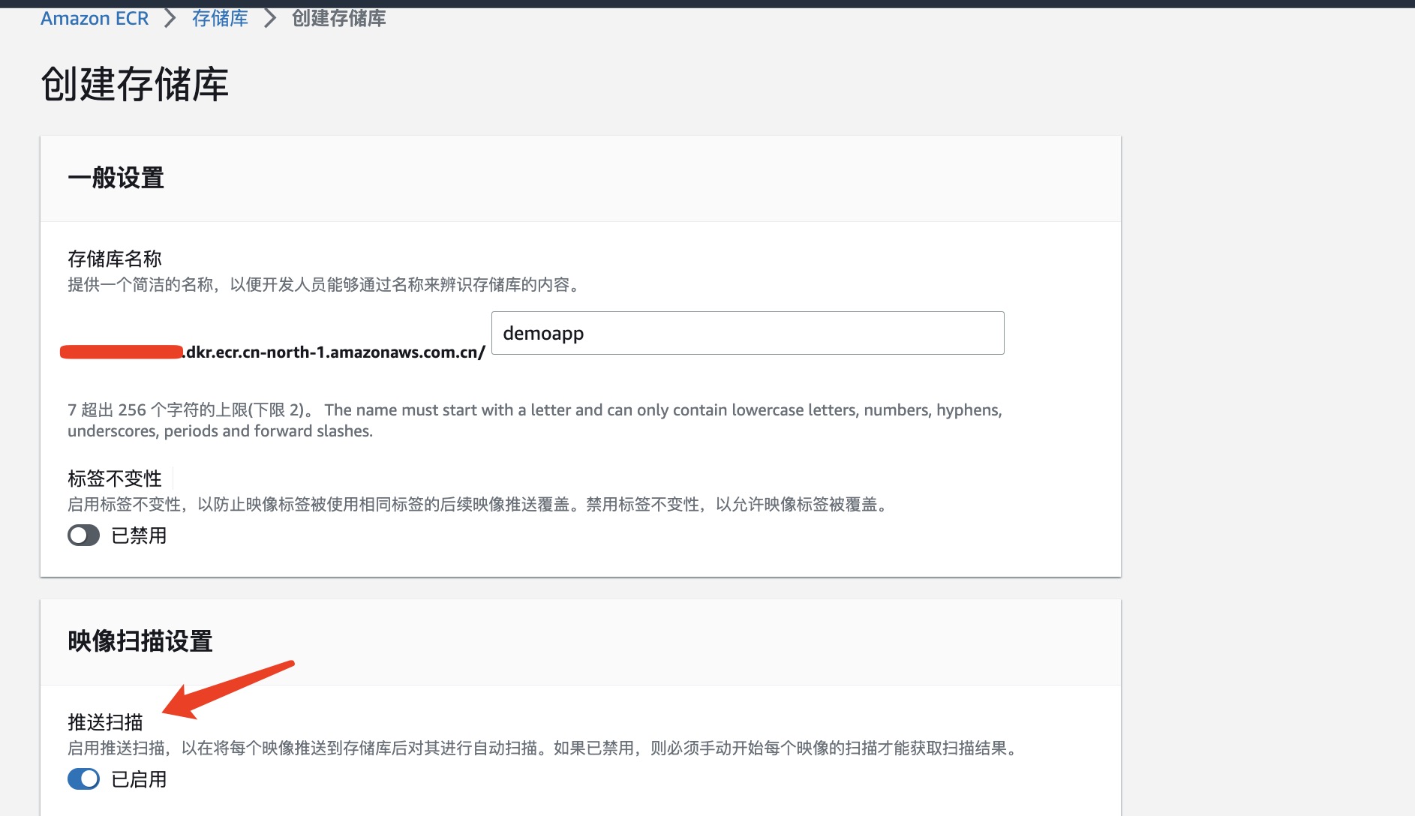
Task: Open the Amazon ECR breadcrumb link
Action: click(94, 18)
